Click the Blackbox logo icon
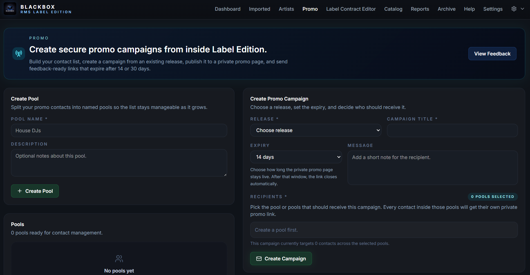Image resolution: width=530 pixels, height=275 pixels. pyautogui.click(x=9, y=8)
